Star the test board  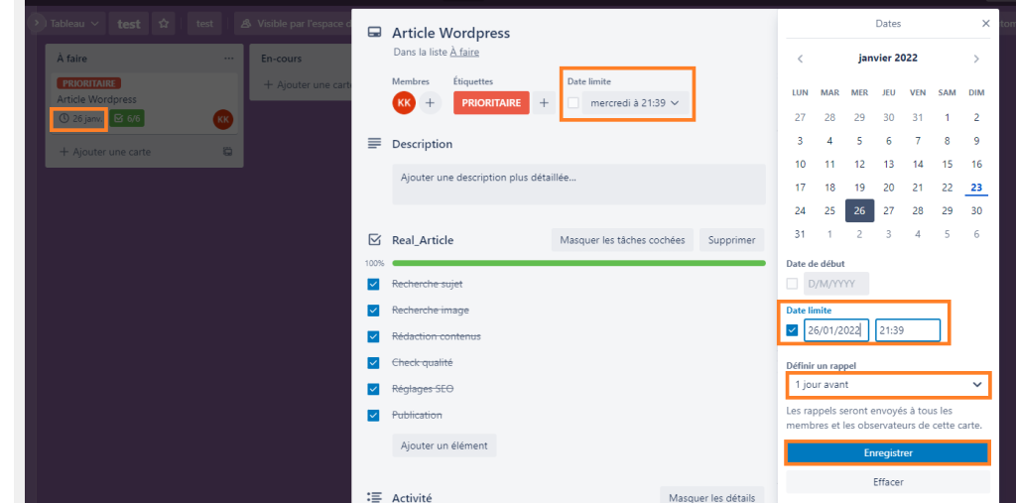[x=164, y=24]
